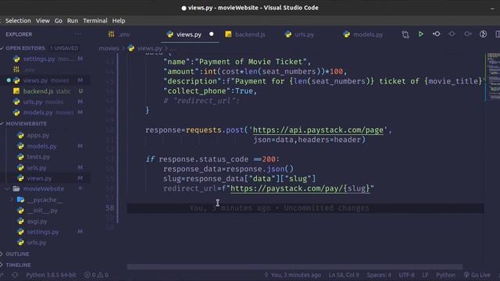Click the errors and warnings count in status bar
This screenshot has width=500, height=281.
tap(96, 275)
